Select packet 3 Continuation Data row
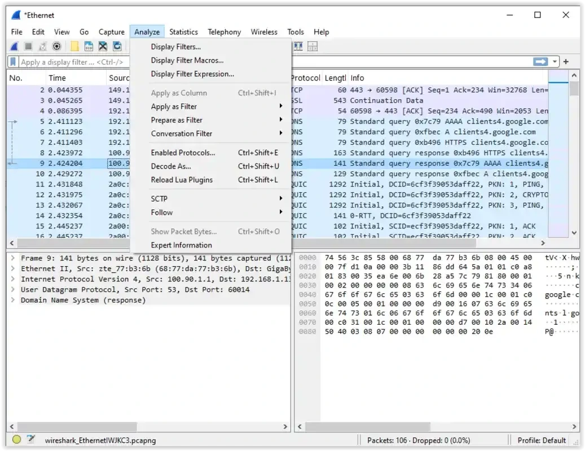This screenshot has height=451, width=585. (420, 101)
